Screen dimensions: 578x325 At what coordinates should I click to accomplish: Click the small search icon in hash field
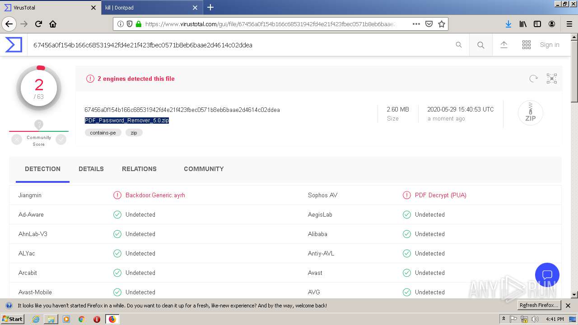point(459,45)
